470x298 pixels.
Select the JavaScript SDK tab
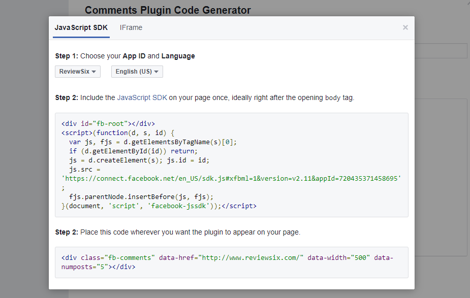coord(81,28)
